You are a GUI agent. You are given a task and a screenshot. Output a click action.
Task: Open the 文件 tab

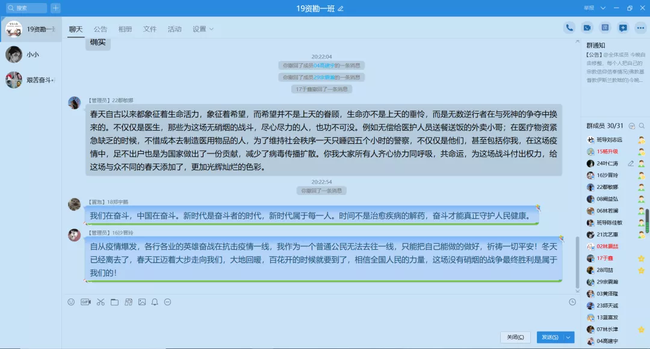(150, 29)
